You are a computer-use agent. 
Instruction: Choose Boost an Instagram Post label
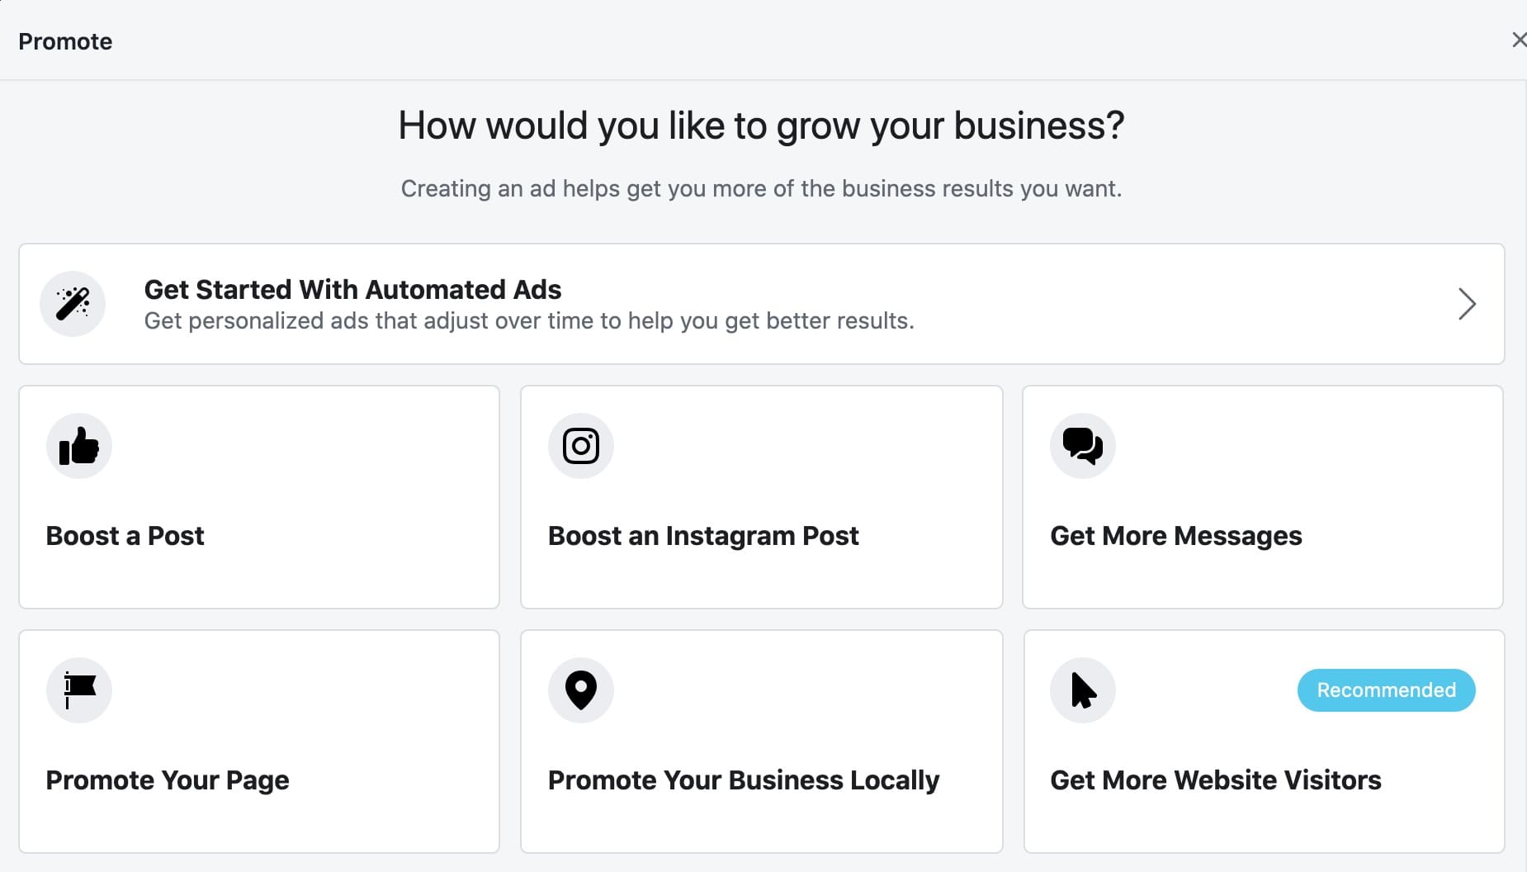click(x=703, y=536)
